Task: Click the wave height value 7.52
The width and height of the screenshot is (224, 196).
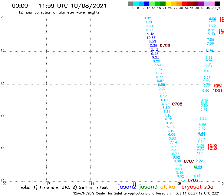Action: pos(202,129)
